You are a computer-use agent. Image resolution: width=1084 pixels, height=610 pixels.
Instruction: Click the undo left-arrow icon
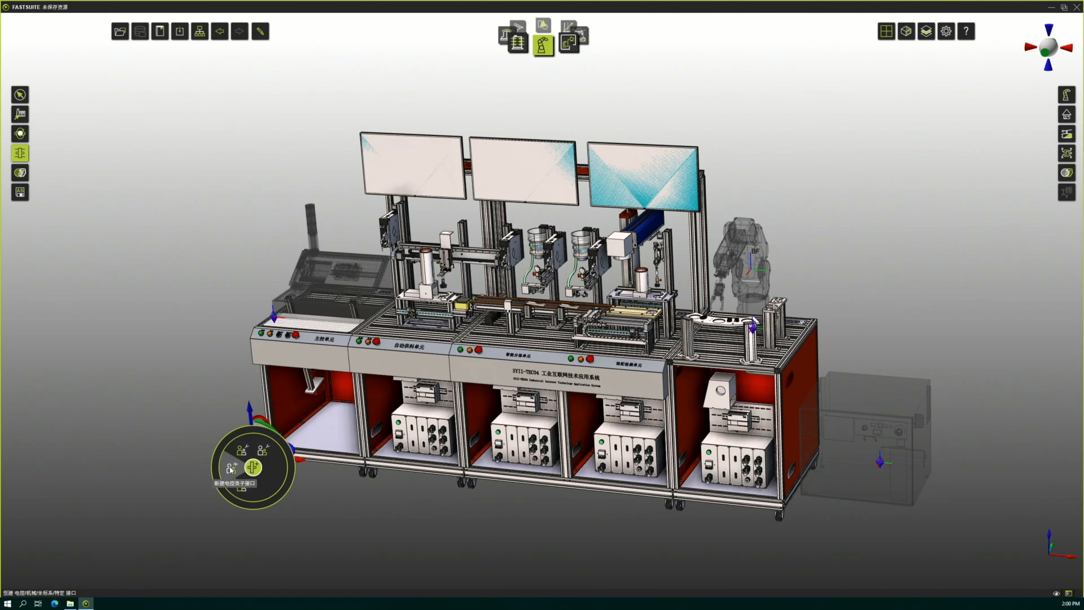click(220, 32)
